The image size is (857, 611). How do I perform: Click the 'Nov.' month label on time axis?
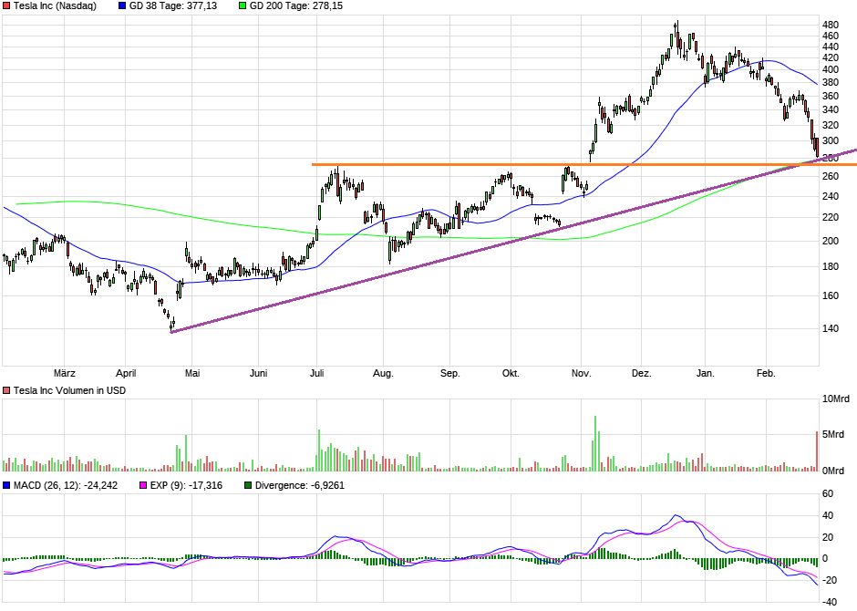point(582,373)
